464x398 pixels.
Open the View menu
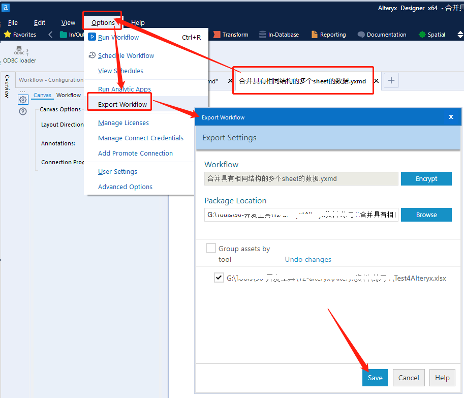68,22
